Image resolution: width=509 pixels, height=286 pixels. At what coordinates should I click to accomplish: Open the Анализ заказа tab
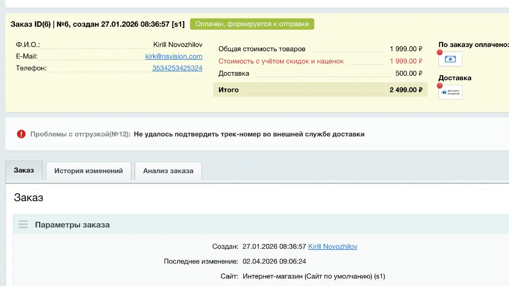168,170
